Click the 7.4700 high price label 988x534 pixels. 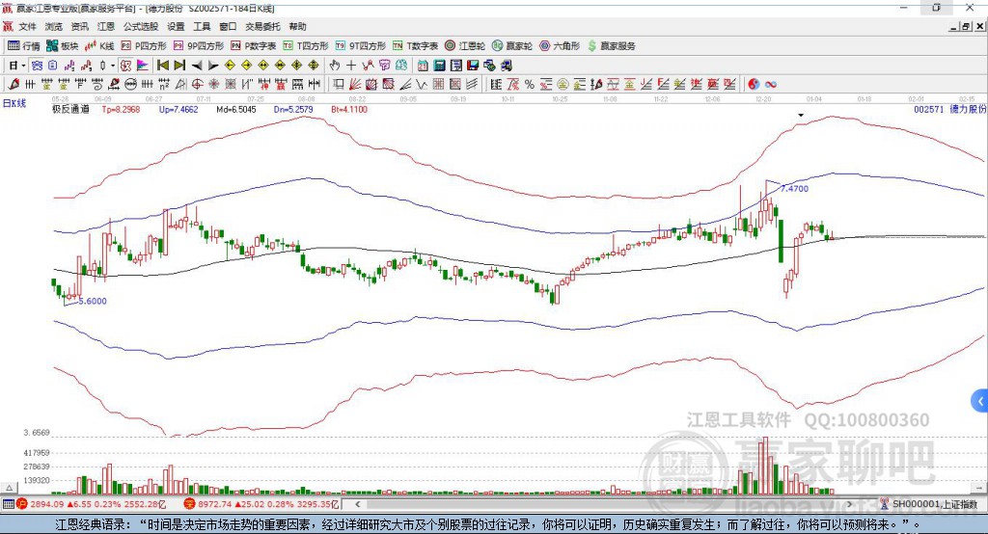coord(795,188)
